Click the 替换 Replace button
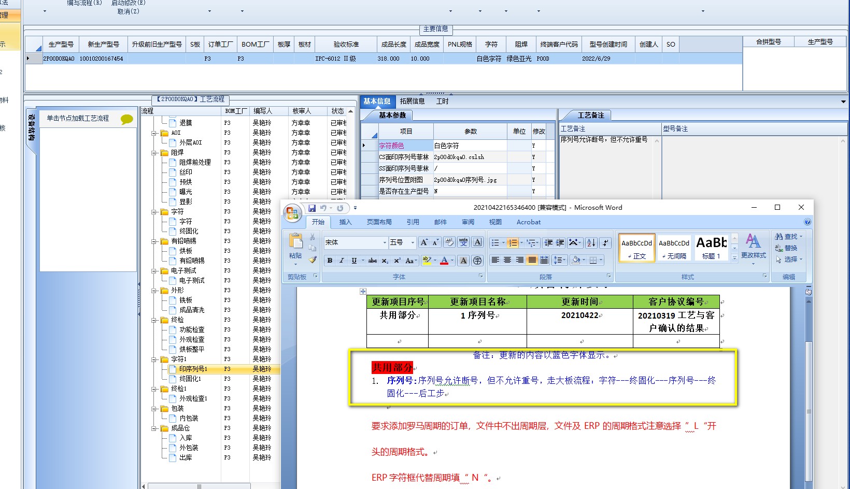The height and width of the screenshot is (489, 850). click(786, 248)
